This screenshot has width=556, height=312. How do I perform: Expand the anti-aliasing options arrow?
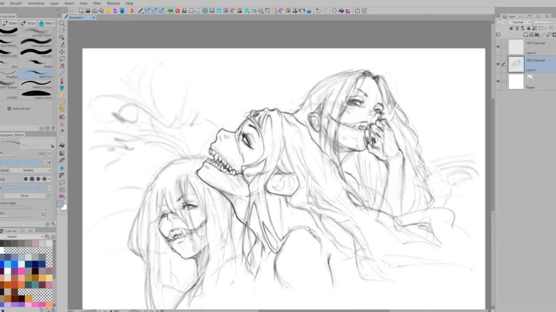pyautogui.click(x=49, y=179)
